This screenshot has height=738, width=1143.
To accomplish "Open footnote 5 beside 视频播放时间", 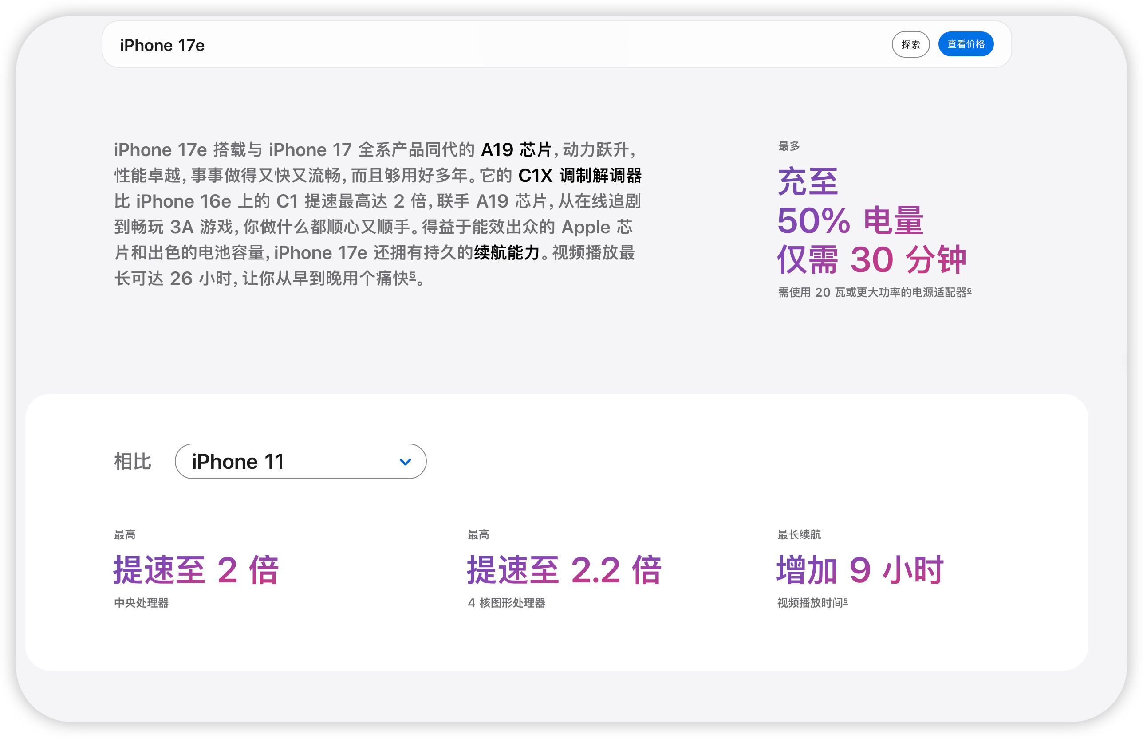I will click(845, 601).
